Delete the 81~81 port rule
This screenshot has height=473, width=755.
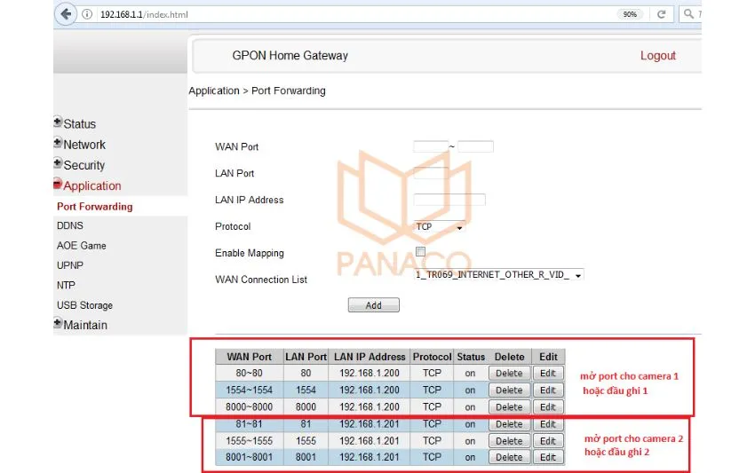pos(509,424)
